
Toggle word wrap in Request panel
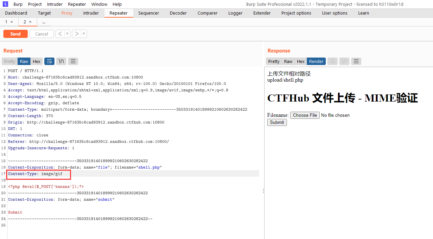(49, 61)
